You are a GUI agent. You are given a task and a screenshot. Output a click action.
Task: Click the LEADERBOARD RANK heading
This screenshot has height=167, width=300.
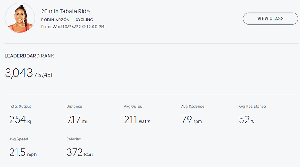[29, 56]
